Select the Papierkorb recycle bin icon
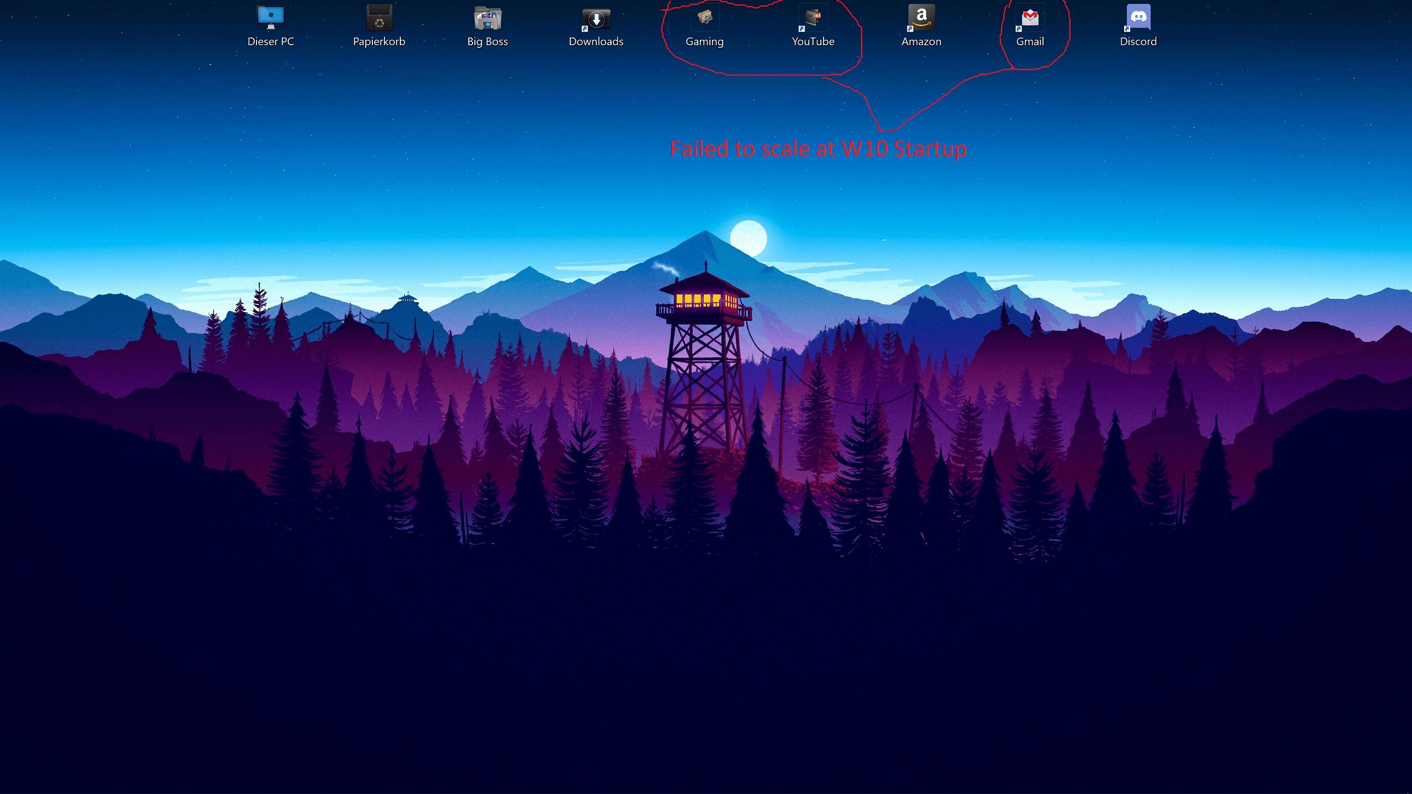This screenshot has height=794, width=1412. (x=379, y=18)
